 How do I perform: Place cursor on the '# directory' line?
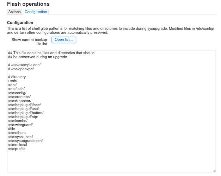[x=17, y=77]
